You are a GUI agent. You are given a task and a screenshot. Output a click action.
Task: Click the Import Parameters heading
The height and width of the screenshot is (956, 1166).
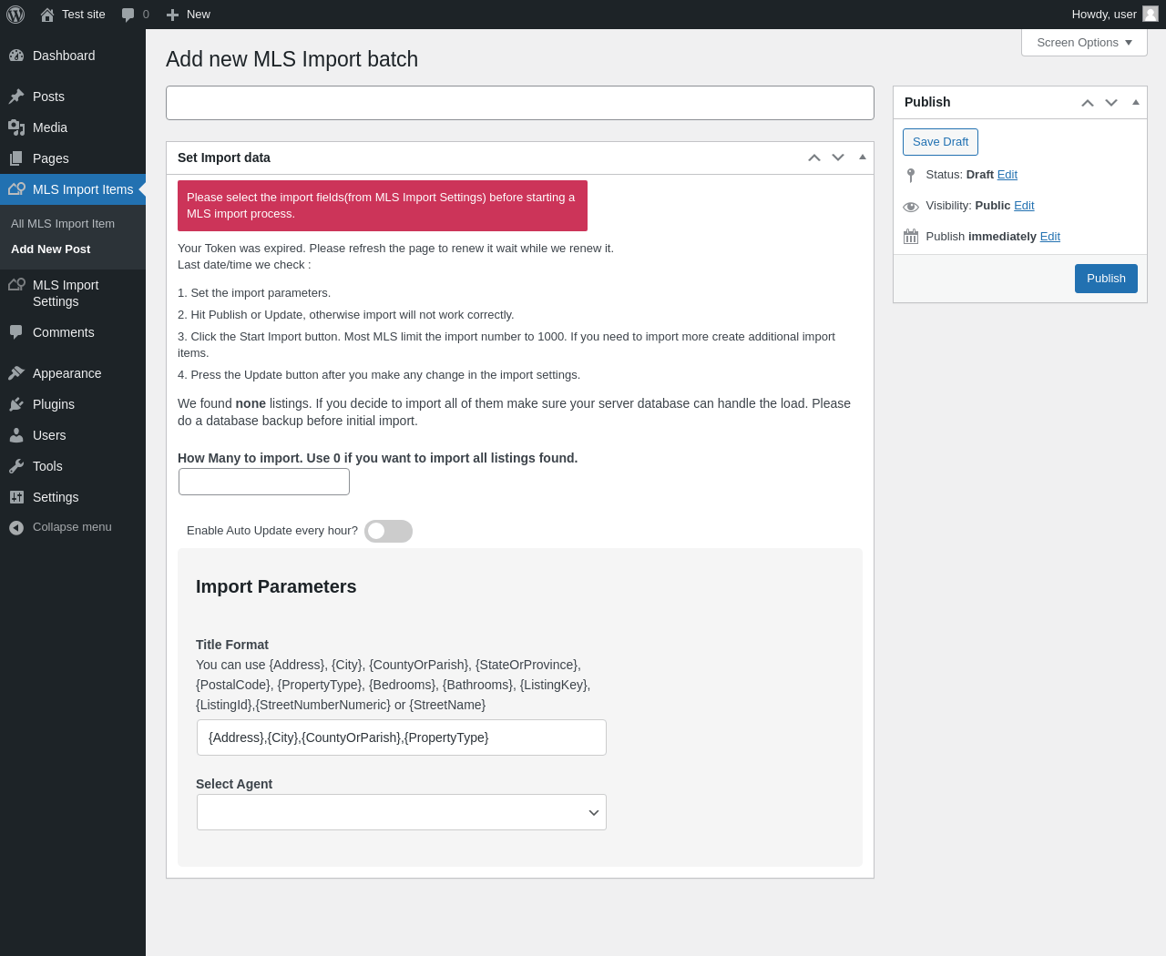(x=276, y=587)
